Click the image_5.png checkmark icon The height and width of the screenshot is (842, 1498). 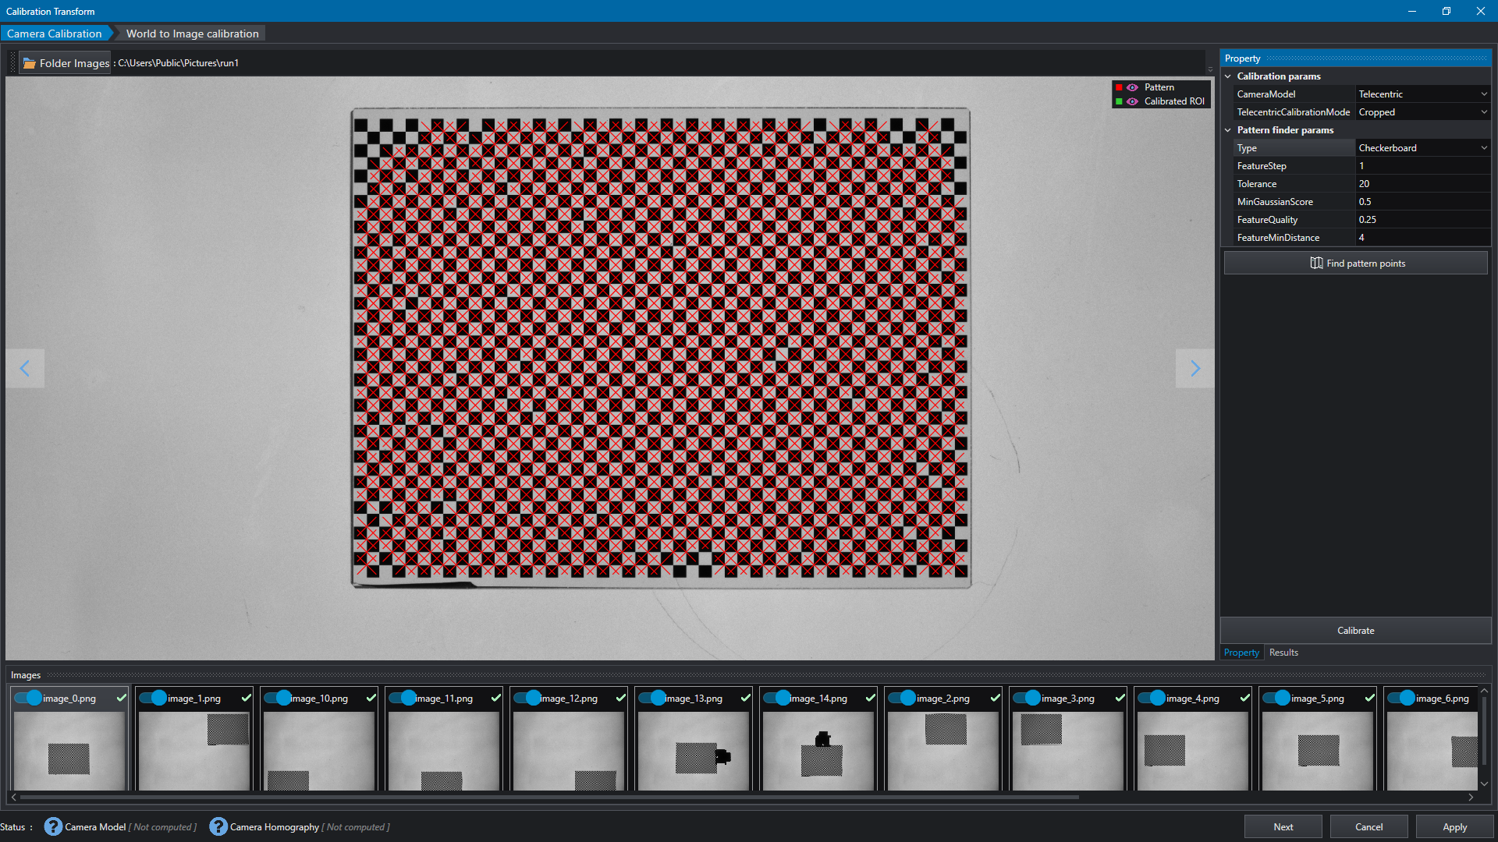[1370, 698]
